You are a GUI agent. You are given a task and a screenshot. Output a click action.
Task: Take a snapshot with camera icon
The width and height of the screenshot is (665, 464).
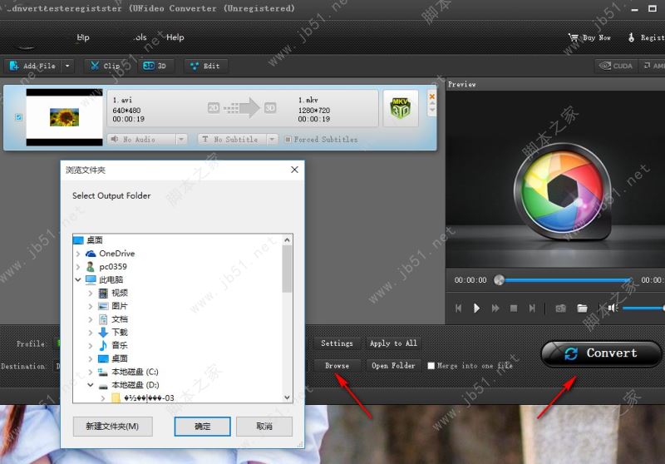pyautogui.click(x=560, y=309)
